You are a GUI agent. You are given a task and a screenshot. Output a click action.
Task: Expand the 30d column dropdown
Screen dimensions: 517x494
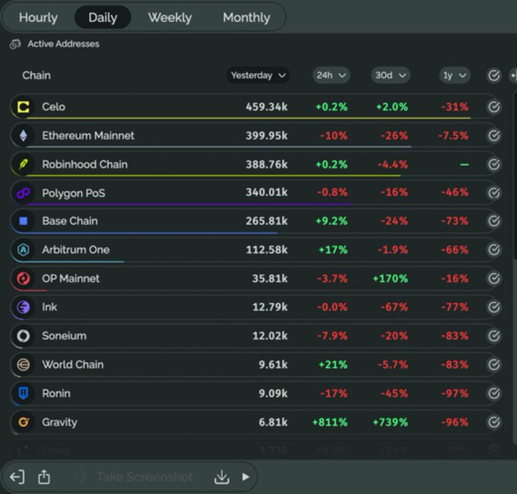390,75
